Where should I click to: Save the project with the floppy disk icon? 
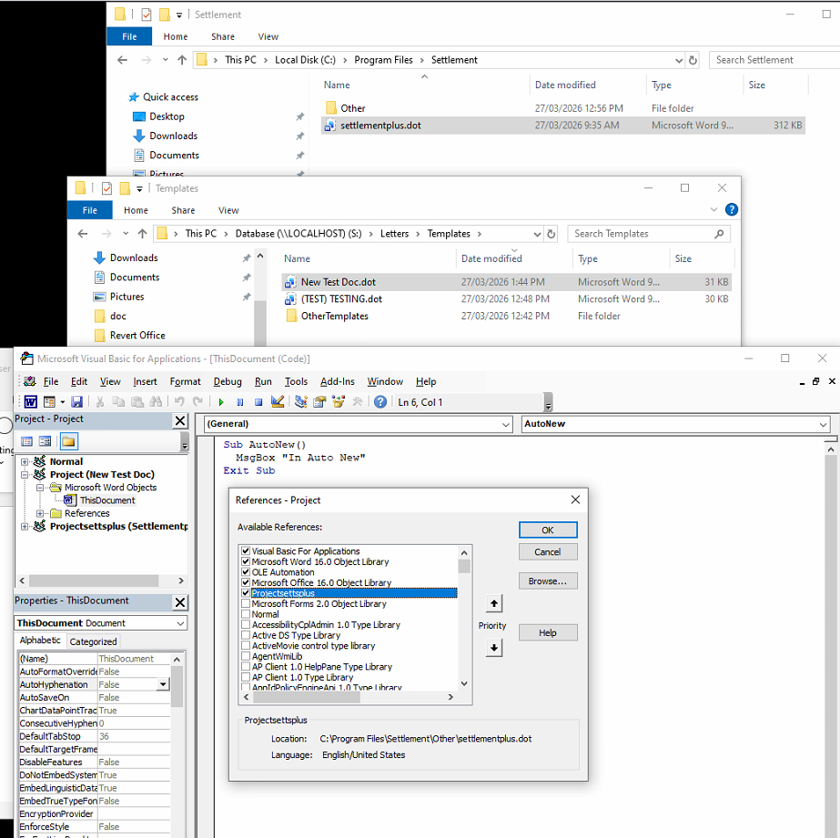[x=76, y=402]
